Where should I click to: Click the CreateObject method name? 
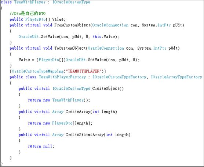(106, 89)
